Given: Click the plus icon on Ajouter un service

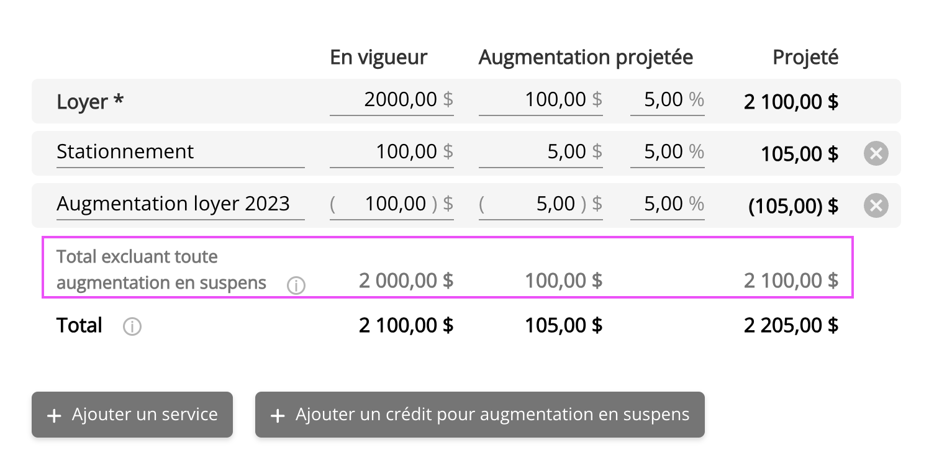Looking at the screenshot, I should click(x=55, y=415).
